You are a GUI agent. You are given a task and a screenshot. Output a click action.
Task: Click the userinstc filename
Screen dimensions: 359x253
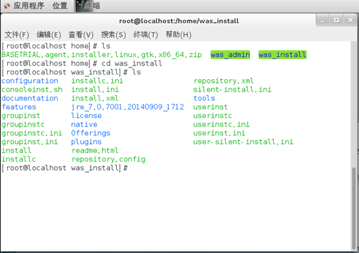pos(212,115)
